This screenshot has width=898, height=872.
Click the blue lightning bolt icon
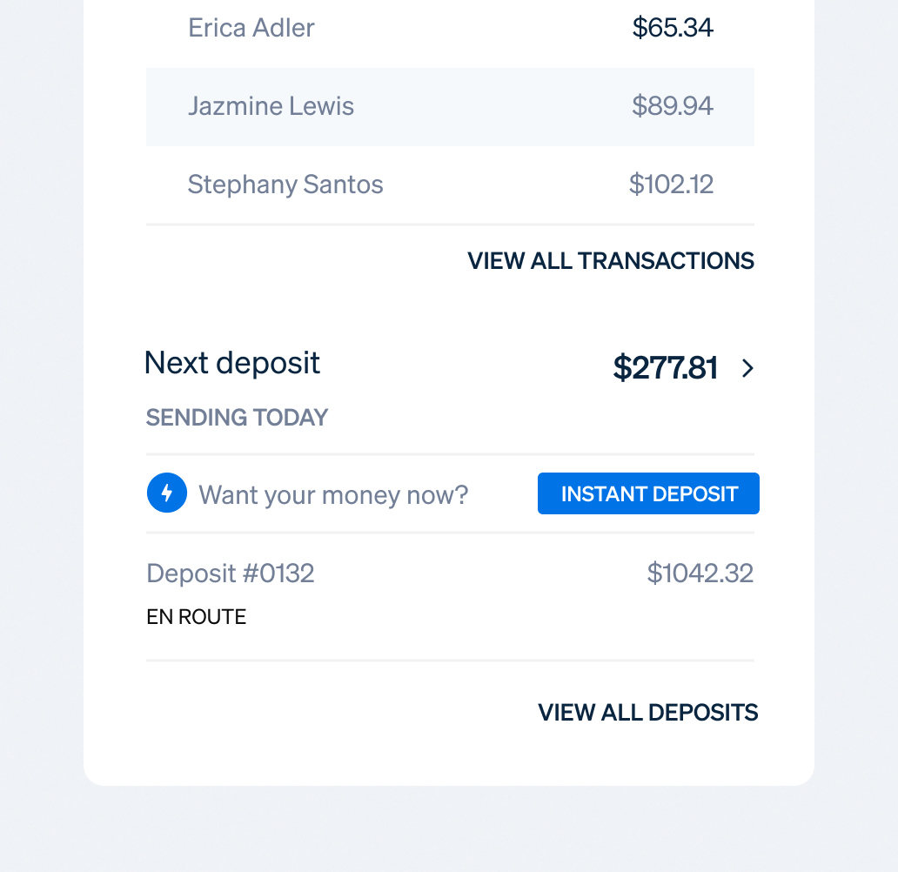click(167, 493)
